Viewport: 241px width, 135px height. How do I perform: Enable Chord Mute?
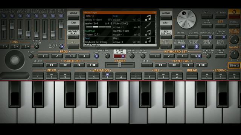tap(207, 46)
